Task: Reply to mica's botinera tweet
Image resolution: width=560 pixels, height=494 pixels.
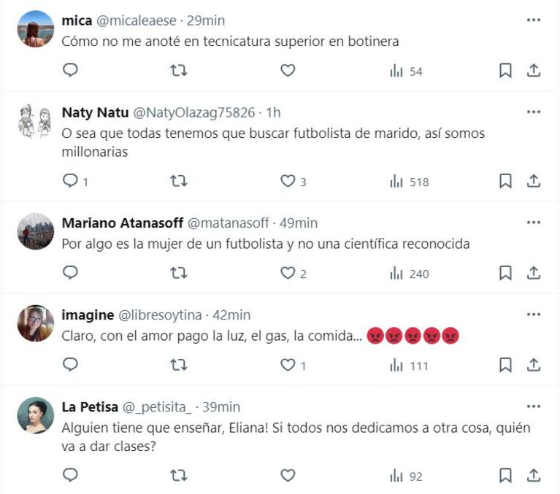Action: pos(71,71)
